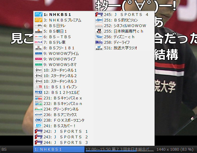This screenshot has width=197, height=153.
Task: Switch to 3: NHK BSプレミアム
Action: pyautogui.click(x=64, y=20)
